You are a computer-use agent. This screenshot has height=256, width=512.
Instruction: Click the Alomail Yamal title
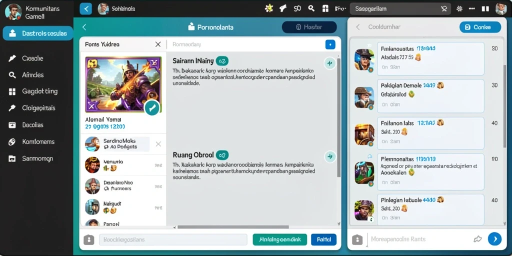click(x=103, y=119)
